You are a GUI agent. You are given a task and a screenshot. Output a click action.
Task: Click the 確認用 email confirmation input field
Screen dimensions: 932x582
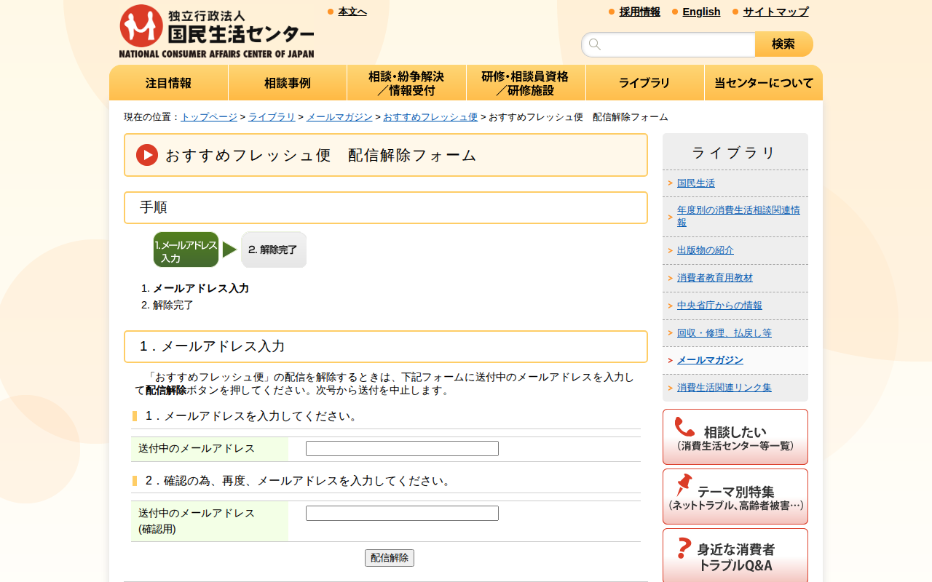(x=402, y=514)
